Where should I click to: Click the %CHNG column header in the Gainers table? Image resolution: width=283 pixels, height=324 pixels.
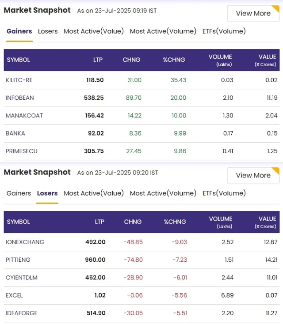click(174, 60)
